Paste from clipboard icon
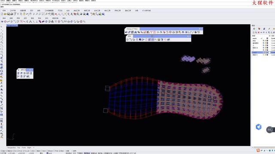 click(x=24, y=14)
